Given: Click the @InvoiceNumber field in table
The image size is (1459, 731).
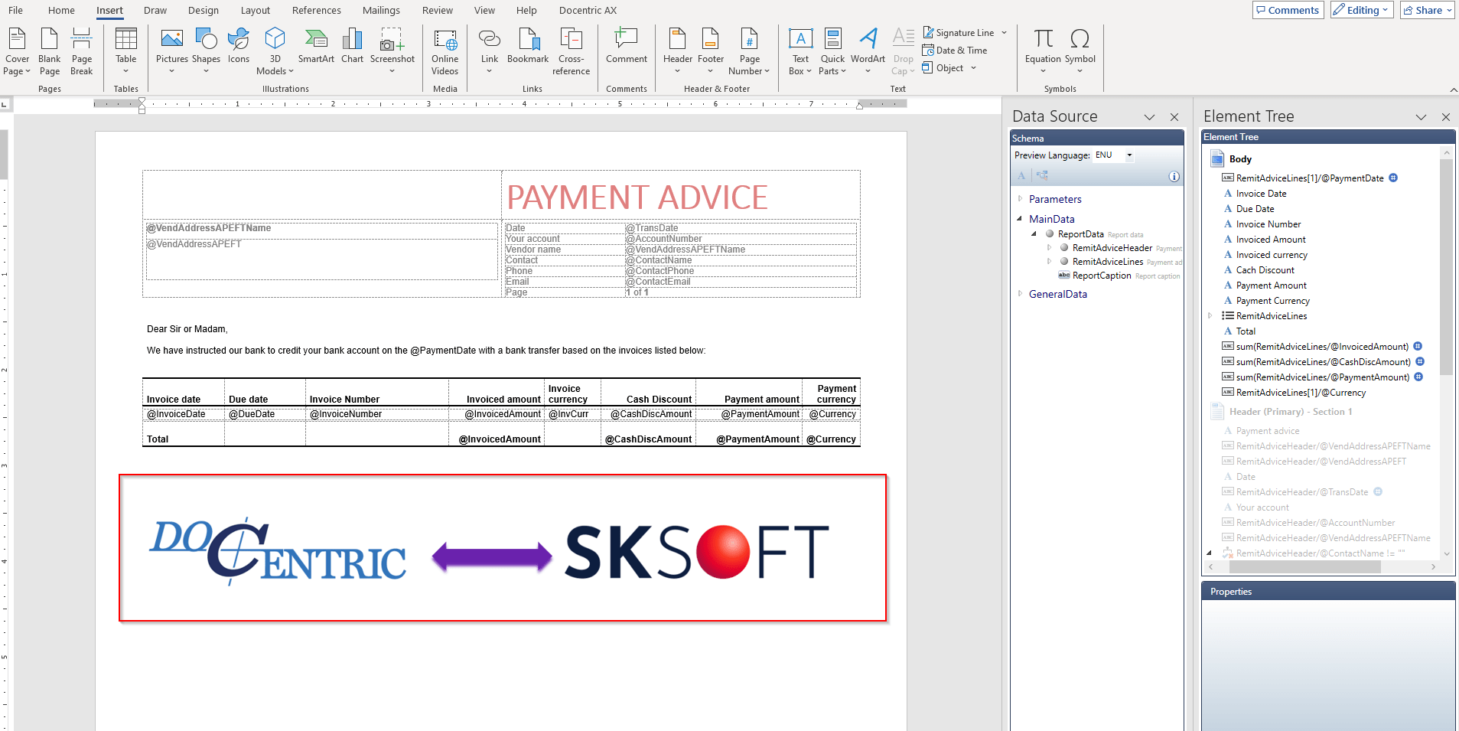Looking at the screenshot, I should [346, 414].
